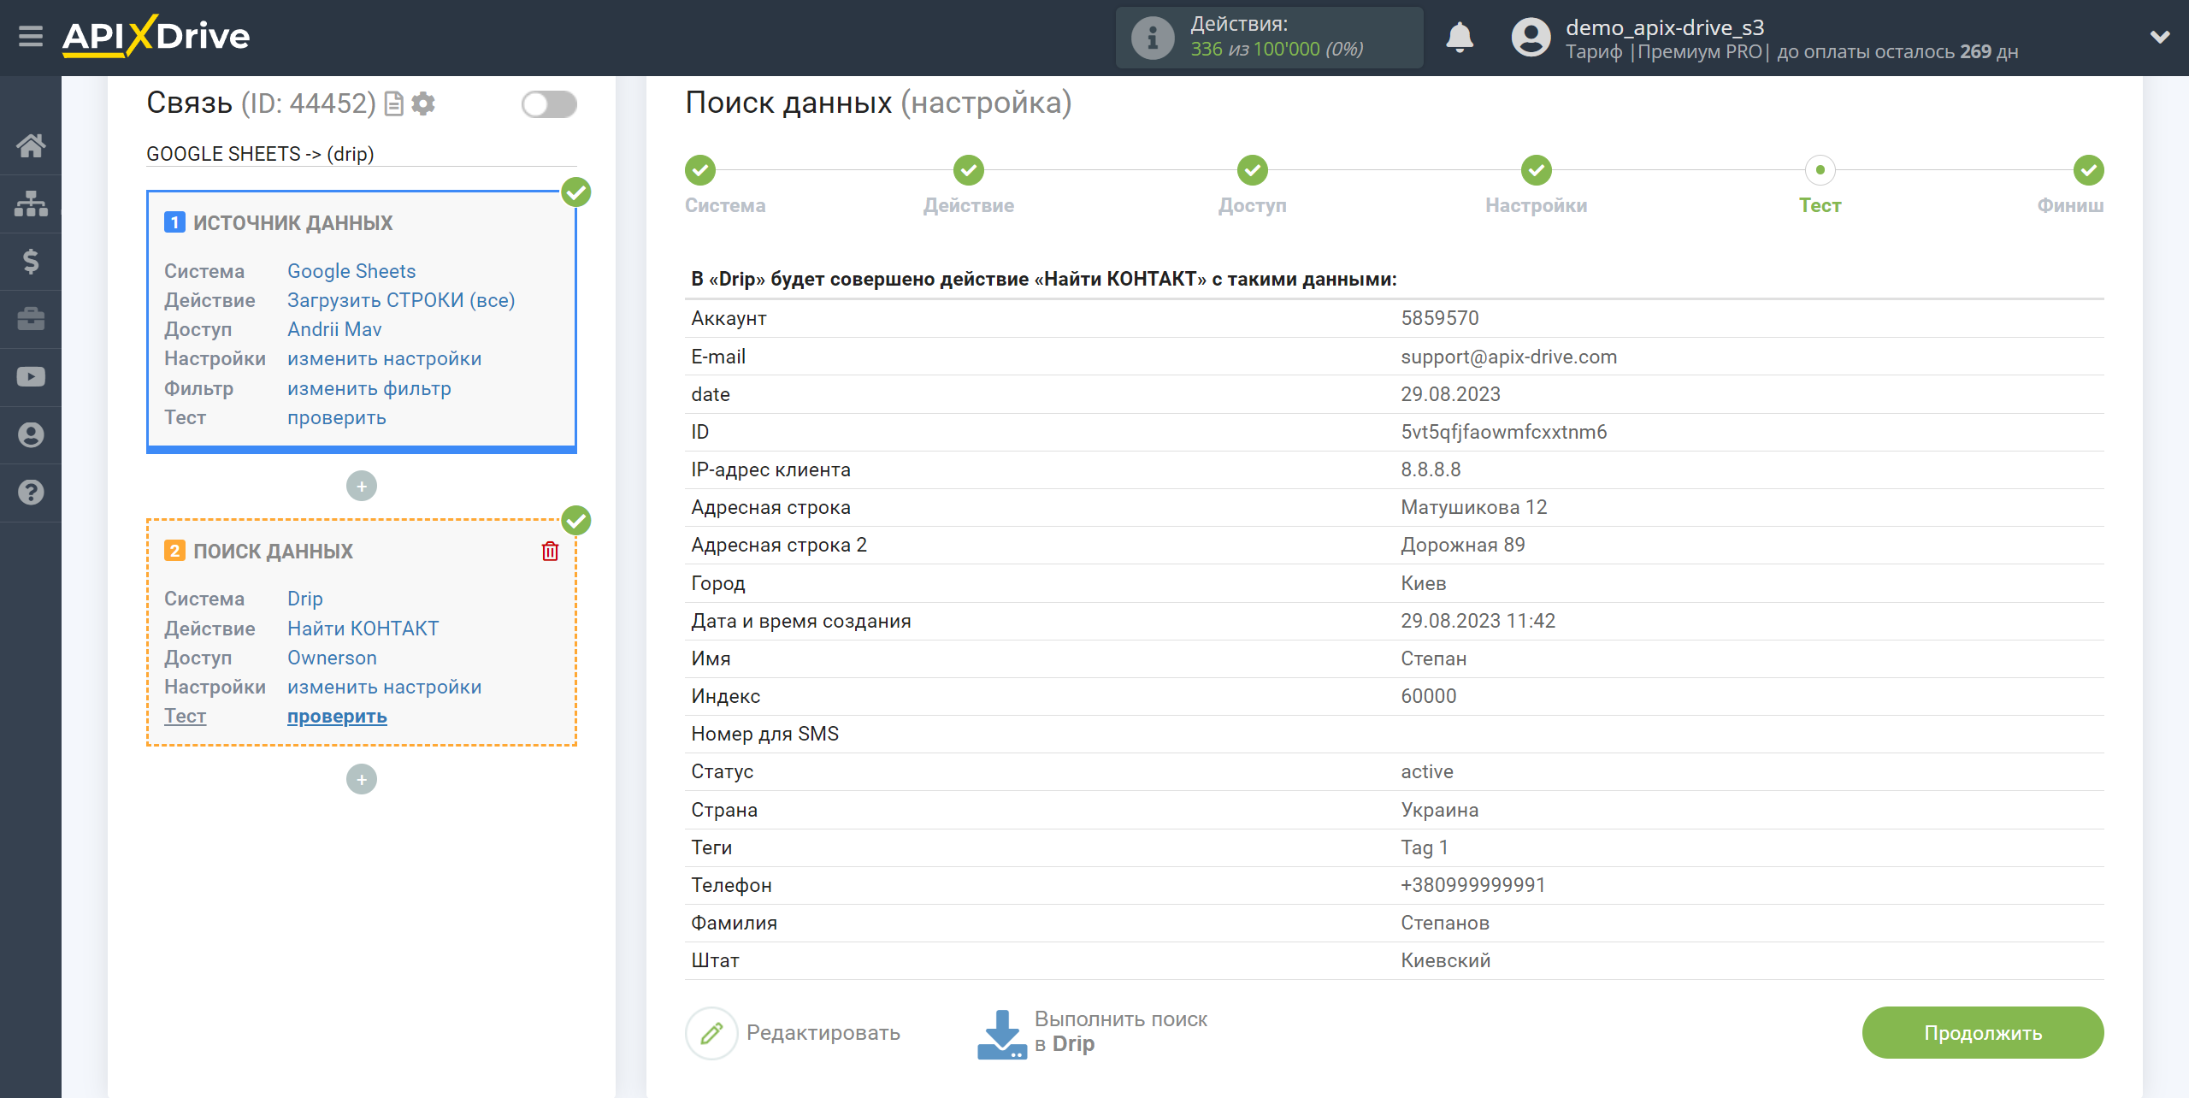Open the connections sitemap sidebar icon

click(x=31, y=204)
